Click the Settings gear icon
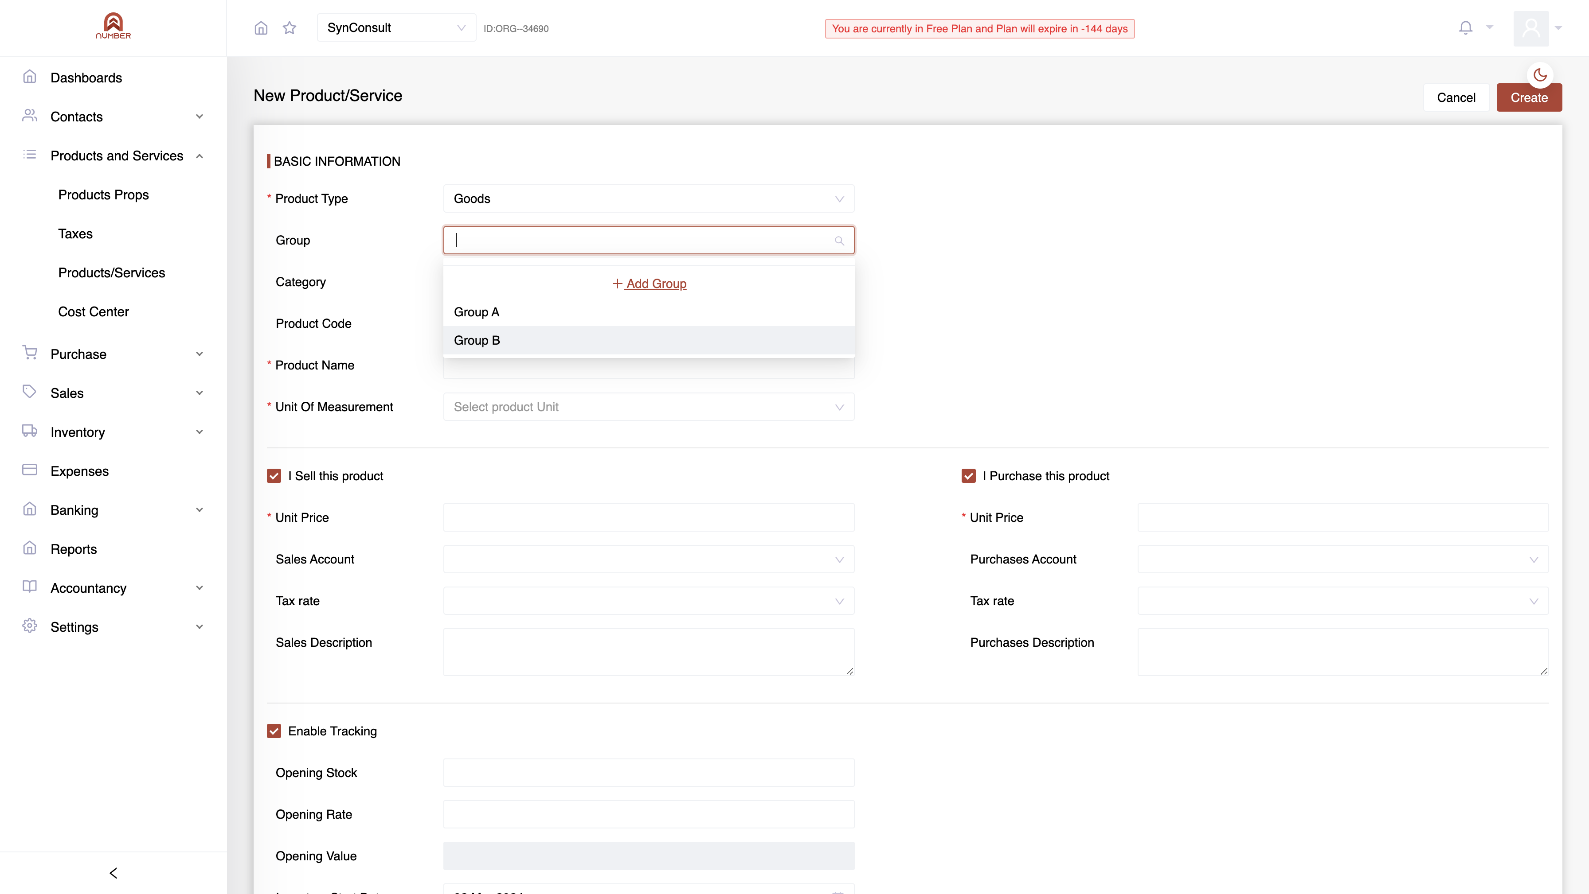Screen dimensions: 1589x894 (x=30, y=626)
